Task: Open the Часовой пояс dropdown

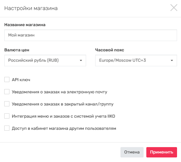Action: pyautogui.click(x=136, y=60)
